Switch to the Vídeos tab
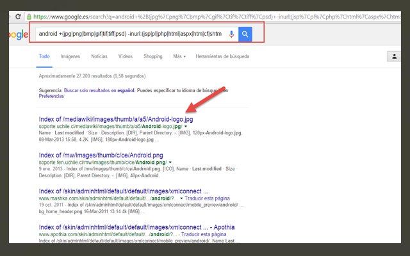410x256 pixels. pyautogui.click(x=126, y=56)
